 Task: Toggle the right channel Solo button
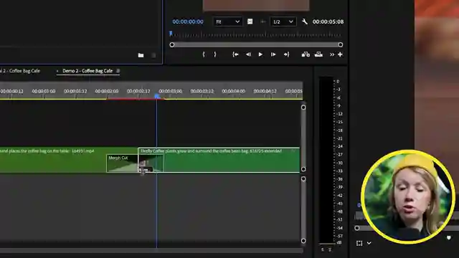click(330, 249)
